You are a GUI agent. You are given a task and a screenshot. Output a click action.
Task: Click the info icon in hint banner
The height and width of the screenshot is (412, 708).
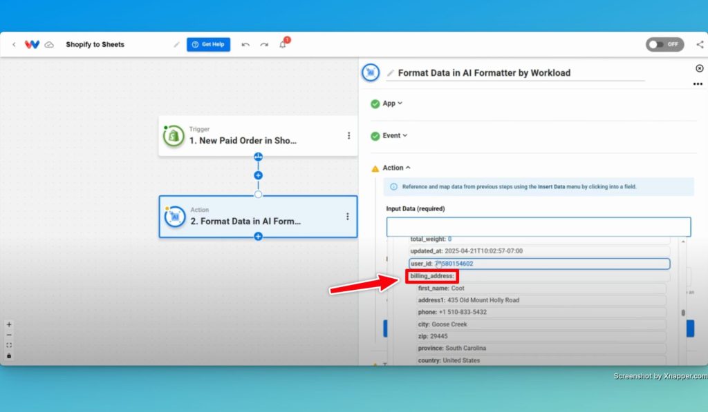click(x=393, y=186)
